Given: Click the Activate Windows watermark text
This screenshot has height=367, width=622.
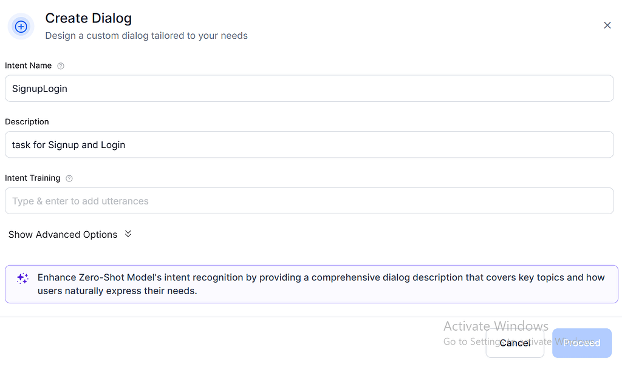Looking at the screenshot, I should tap(496, 326).
